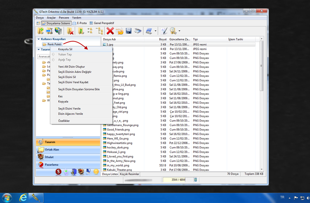
Task: Click the red dollar sign icon
Action: [58, 172]
